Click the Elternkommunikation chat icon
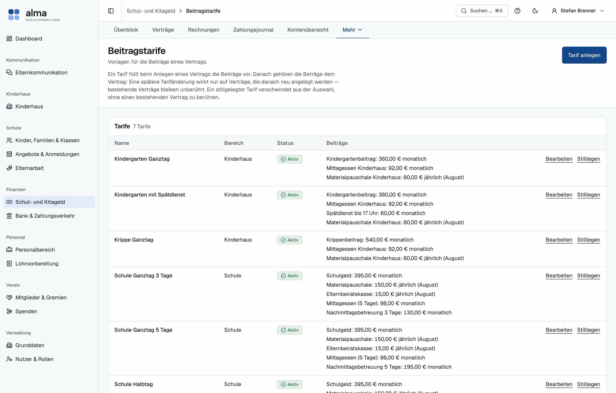The height and width of the screenshot is (393, 616). coord(9,72)
